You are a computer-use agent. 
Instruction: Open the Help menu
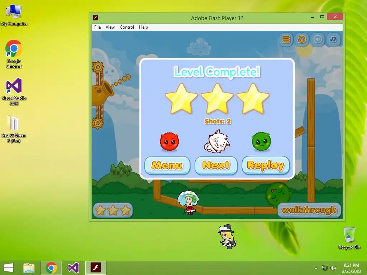click(143, 27)
